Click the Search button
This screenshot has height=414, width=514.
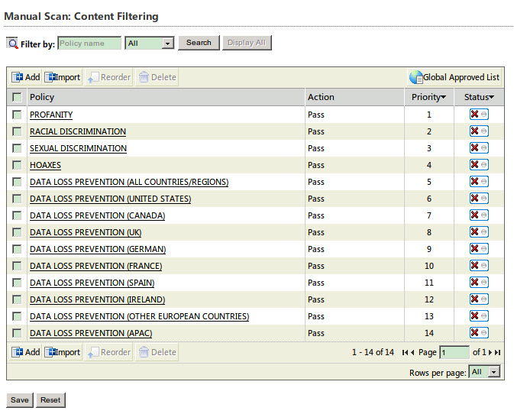199,43
